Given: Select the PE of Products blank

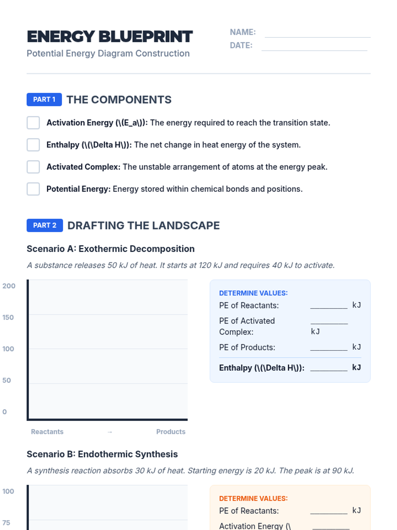Looking at the screenshot, I should pos(329,347).
